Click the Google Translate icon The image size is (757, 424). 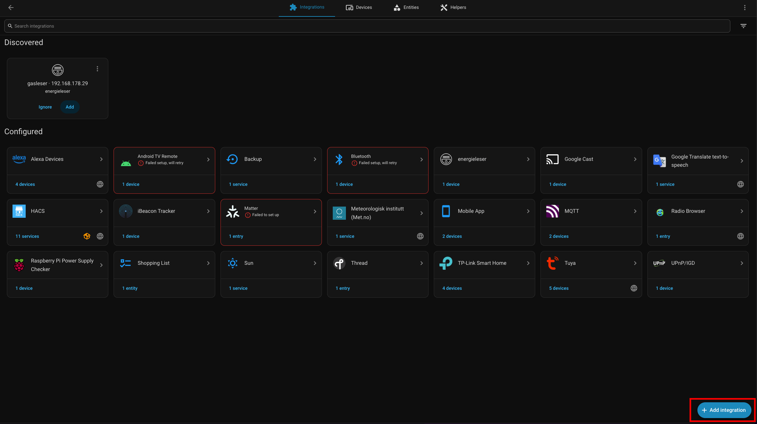(x=659, y=161)
